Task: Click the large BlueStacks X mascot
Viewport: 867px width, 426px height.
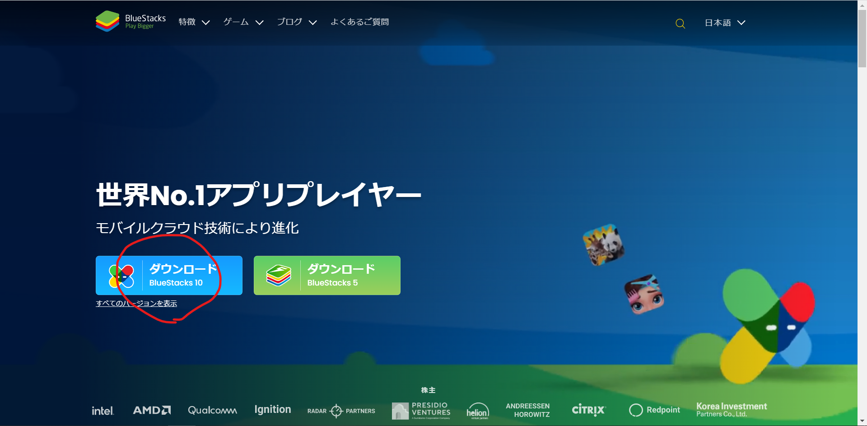Action: 768,325
